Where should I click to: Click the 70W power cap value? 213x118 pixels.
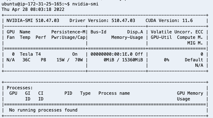click(79, 60)
